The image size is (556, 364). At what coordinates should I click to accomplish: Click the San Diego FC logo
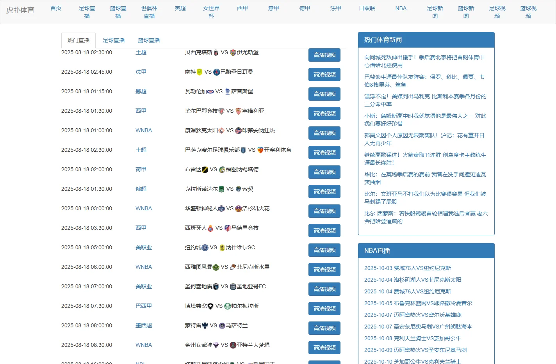tap(233, 287)
